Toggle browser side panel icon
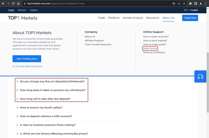209x138 pixels. coord(195,3)
